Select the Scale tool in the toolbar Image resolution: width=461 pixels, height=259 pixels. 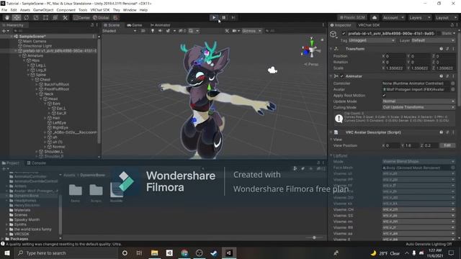pos(36,17)
